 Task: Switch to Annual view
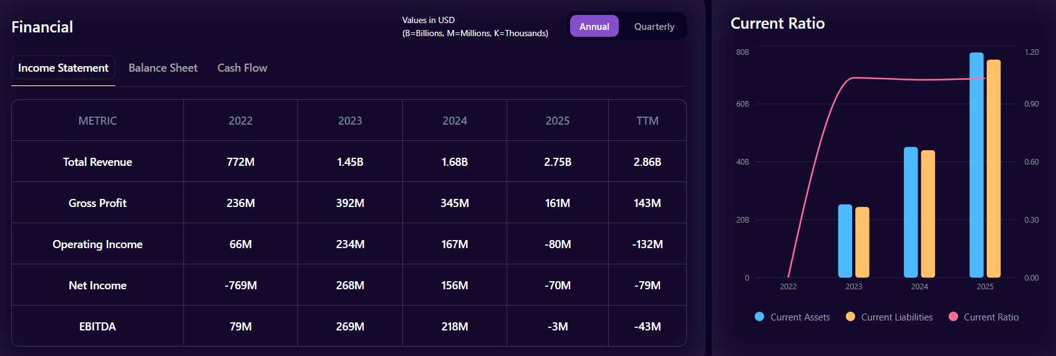click(594, 26)
